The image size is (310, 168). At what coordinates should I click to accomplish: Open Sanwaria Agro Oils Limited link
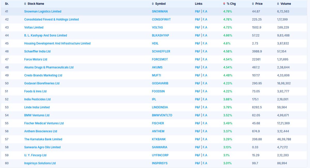pyautogui.click(x=42, y=147)
